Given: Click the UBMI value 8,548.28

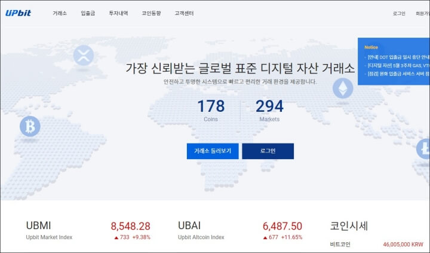Looking at the screenshot, I should (x=131, y=226).
